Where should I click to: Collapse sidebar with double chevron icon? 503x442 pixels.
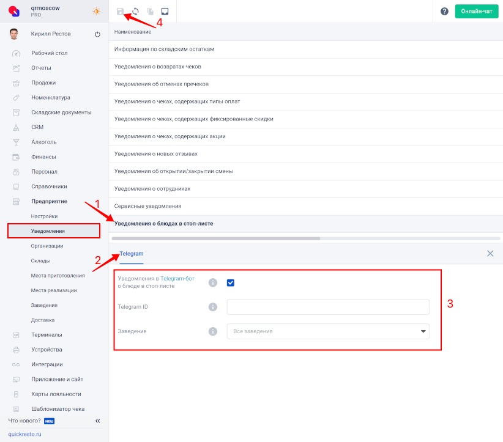point(97,421)
